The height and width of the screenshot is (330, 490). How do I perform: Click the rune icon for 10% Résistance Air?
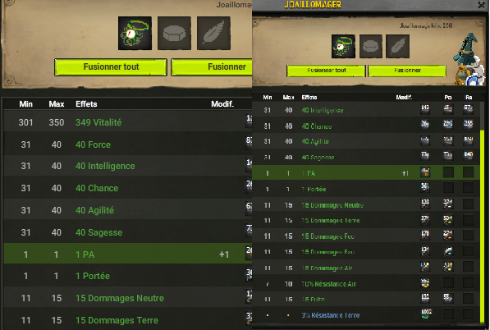[x=425, y=283]
